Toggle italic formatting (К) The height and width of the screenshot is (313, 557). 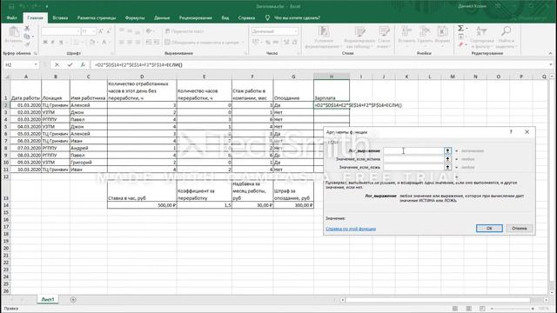(x=53, y=43)
